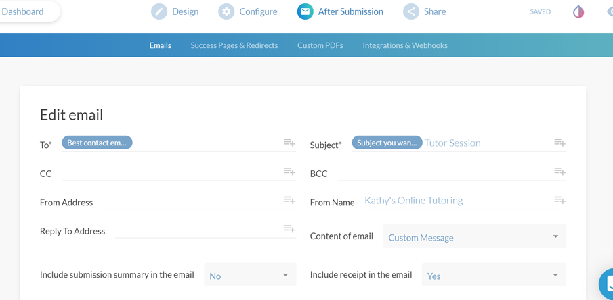Go to the Configure step
This screenshot has width=613, height=300.
coord(248,11)
